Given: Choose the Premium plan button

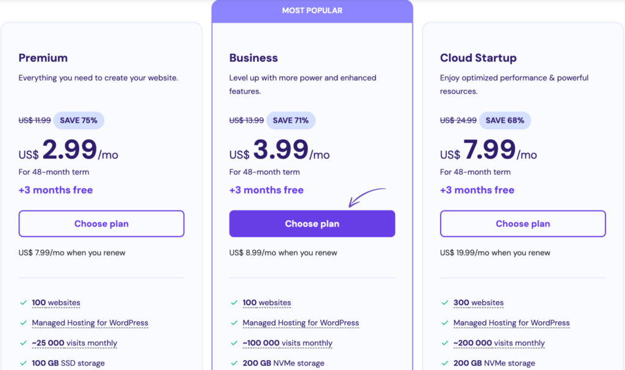Looking at the screenshot, I should coord(101,223).
